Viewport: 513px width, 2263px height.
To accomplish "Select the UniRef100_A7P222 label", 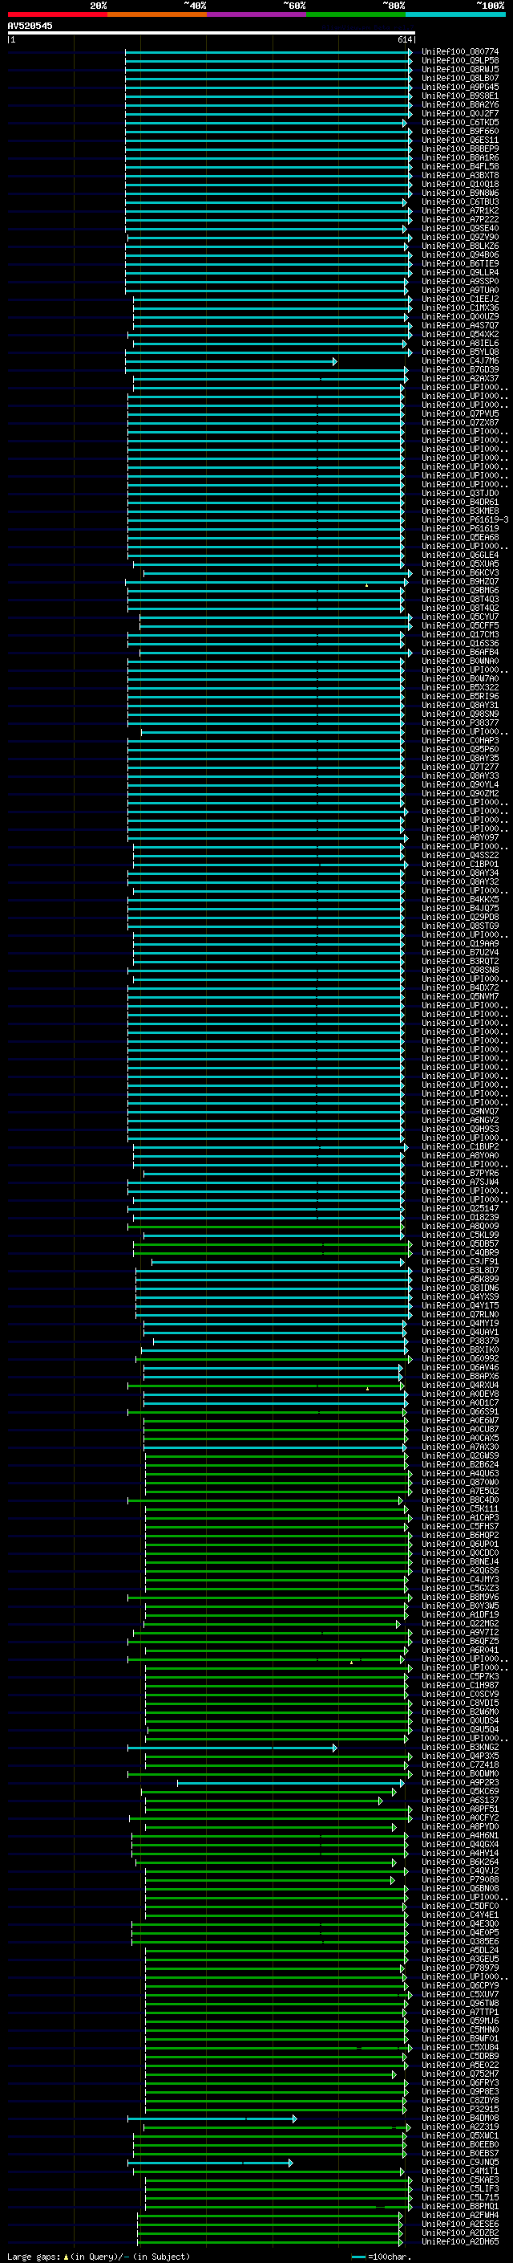I will click(x=460, y=220).
